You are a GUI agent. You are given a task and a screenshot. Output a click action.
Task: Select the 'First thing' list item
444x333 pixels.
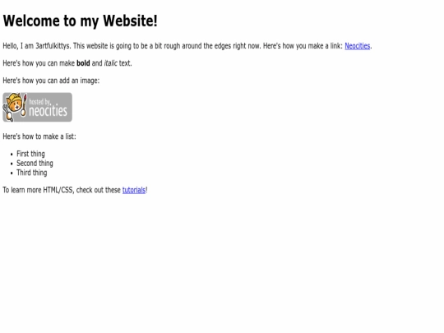coord(30,154)
